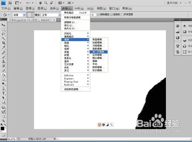Image resolution: width=192 pixels, height=142 pixels.
Task: Select the Pen tool
Action: pyautogui.click(x=3, y=89)
